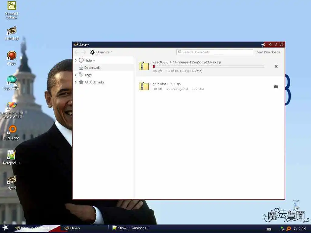Select Tags in the Library sidebar

coord(104,75)
